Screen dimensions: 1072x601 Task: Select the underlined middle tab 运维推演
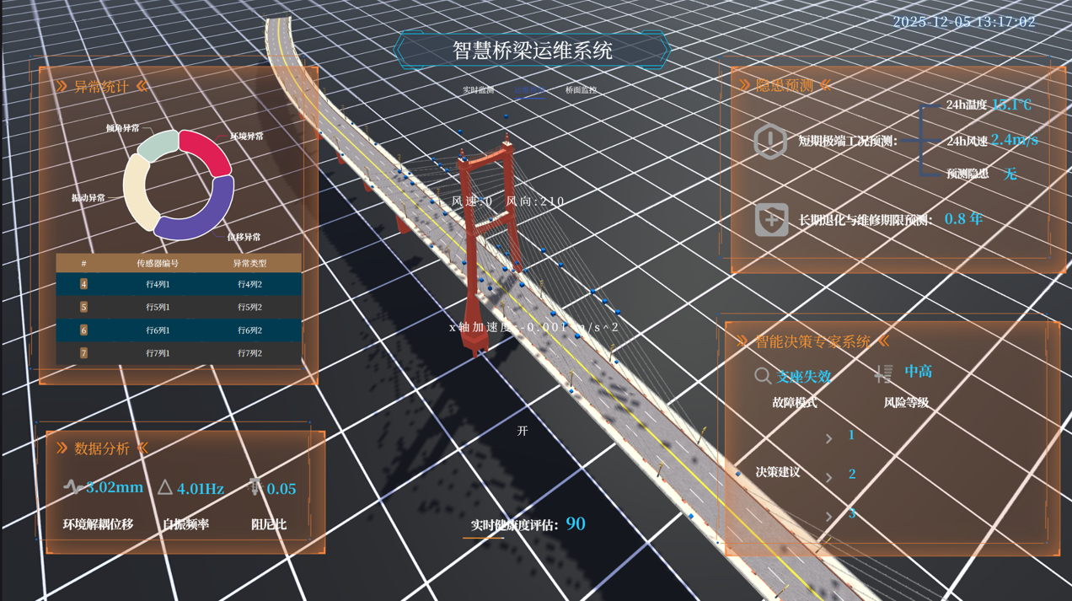[x=529, y=89]
